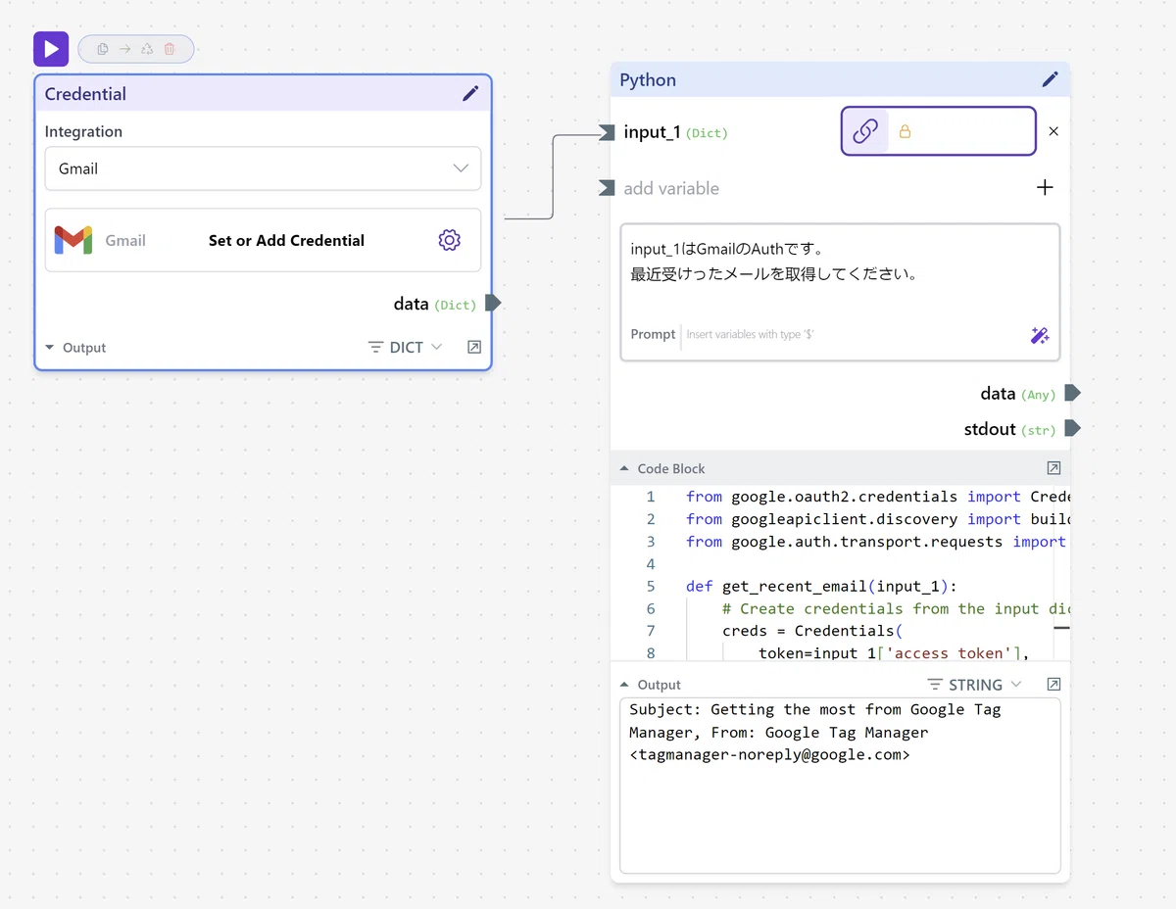Edit the Credential node title pencil icon
Viewport: 1176px width, 909px height.
470,93
